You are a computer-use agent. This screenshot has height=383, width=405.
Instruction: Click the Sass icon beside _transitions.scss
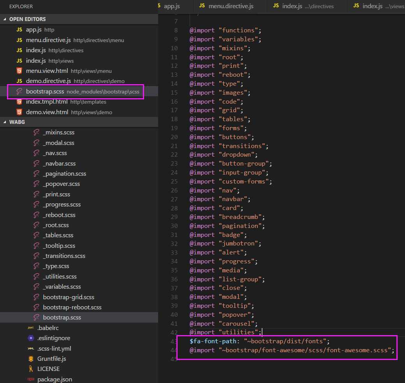(x=37, y=256)
